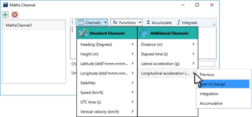This screenshot has width=252, height=117.
Task: Click the chevron beside Elapsed time (s)
Action: (193, 54)
